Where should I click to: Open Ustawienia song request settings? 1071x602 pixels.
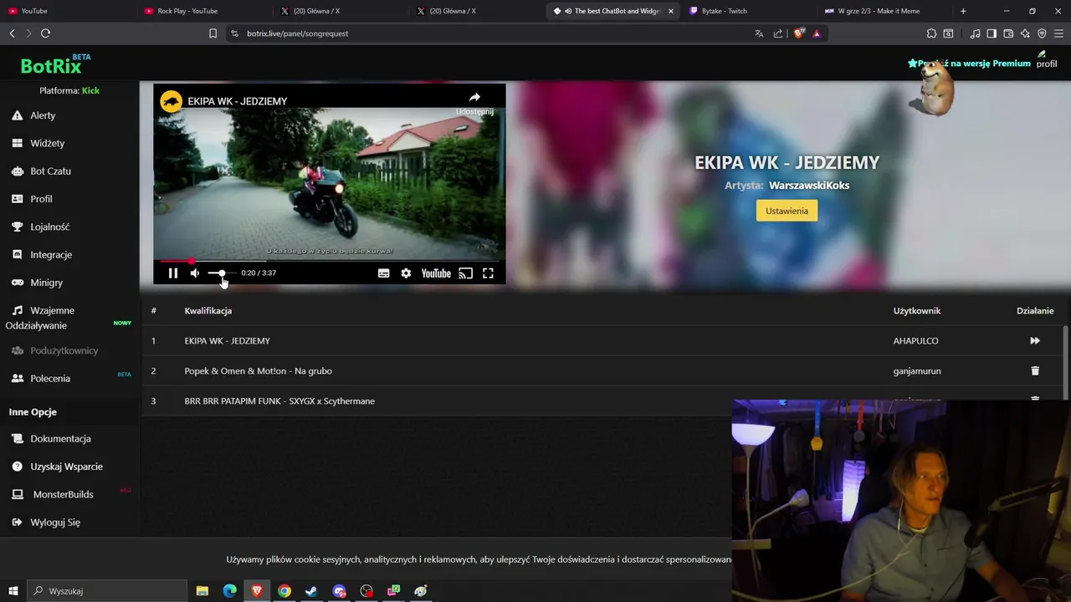click(787, 211)
